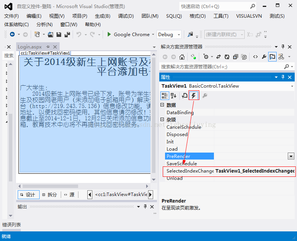Click the New Project toolbar icon

coord(37,34)
